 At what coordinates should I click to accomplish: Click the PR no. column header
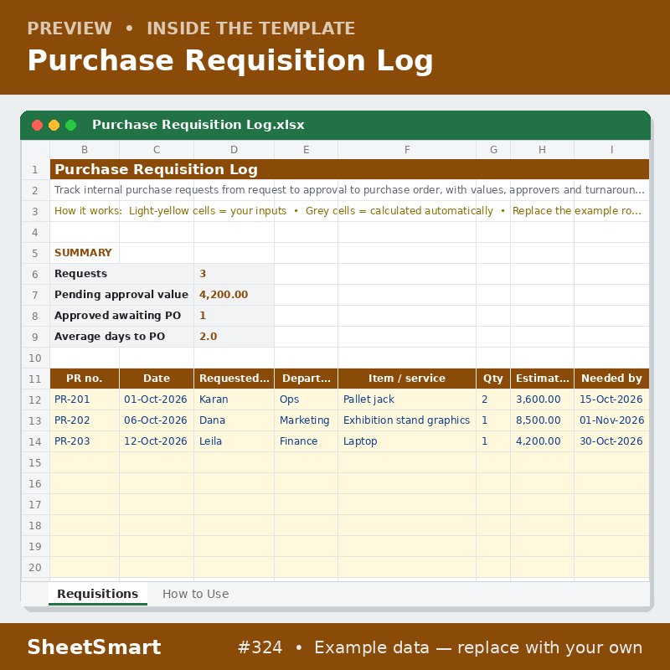click(x=85, y=379)
